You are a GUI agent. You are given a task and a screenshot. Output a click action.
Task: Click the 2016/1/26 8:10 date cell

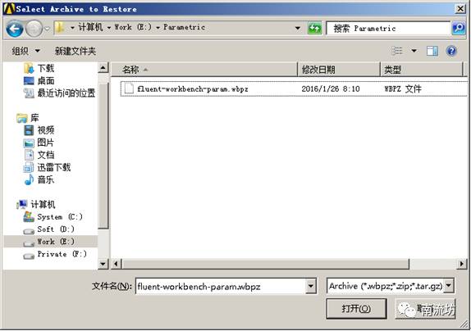click(x=331, y=88)
